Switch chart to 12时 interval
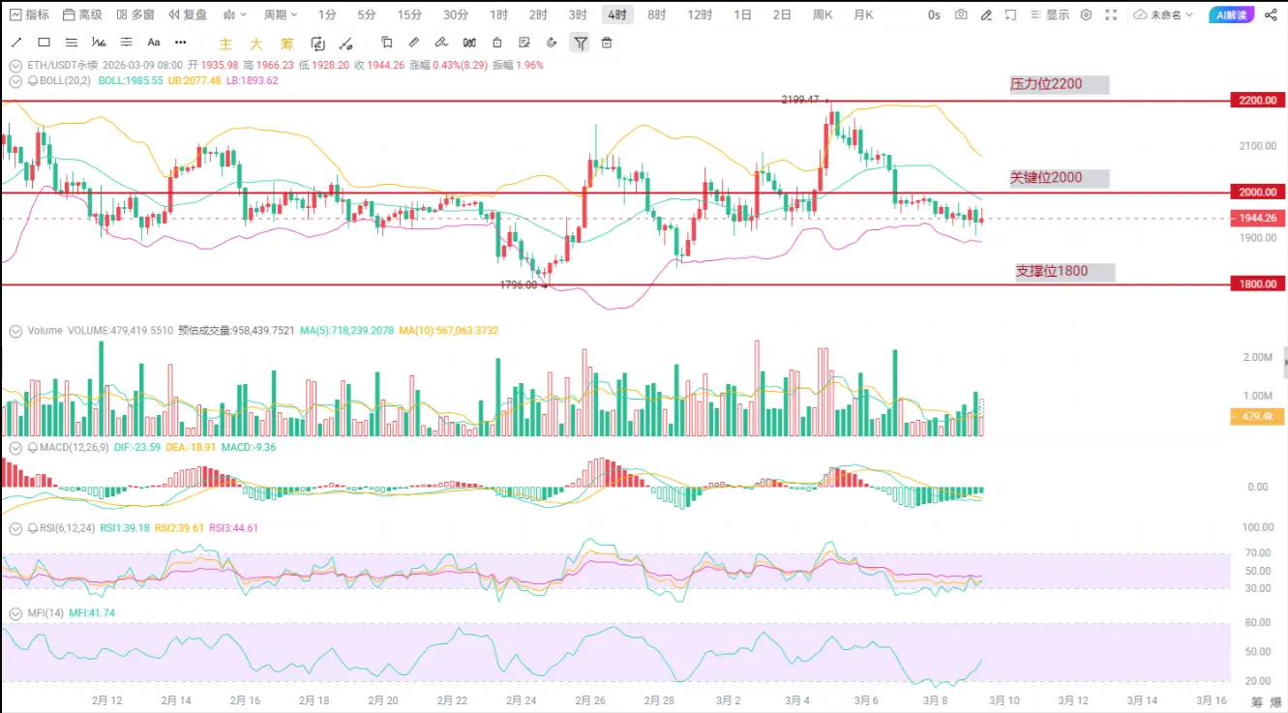 [700, 15]
